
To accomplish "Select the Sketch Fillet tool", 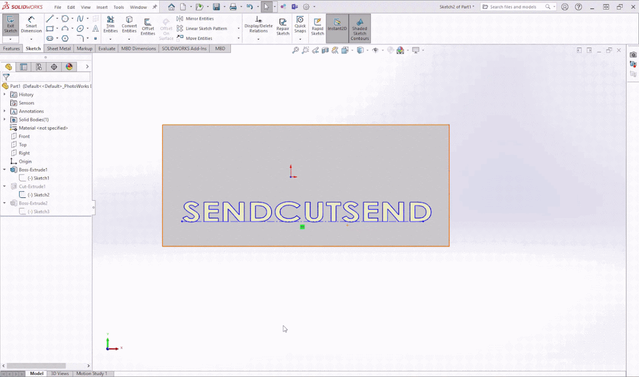I will coord(80,38).
